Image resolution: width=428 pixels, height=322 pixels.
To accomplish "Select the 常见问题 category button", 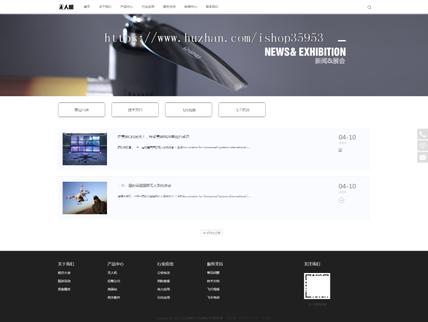I will coord(82,110).
